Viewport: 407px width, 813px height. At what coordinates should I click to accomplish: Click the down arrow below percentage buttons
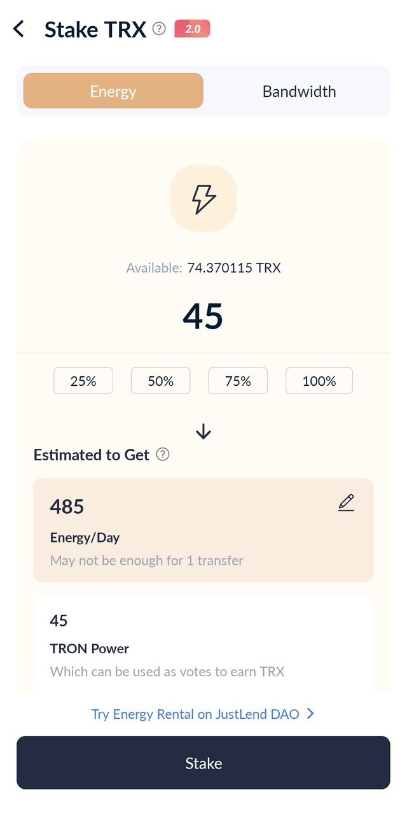click(x=203, y=432)
